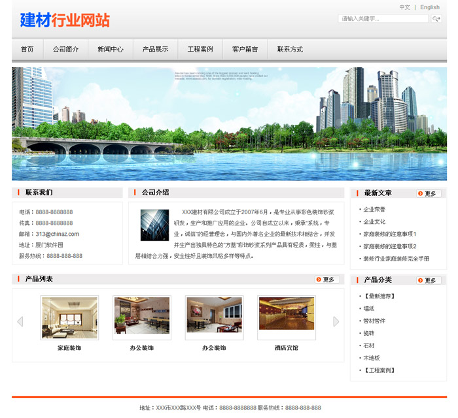Click the left carousel arrow in product list

click(x=20, y=321)
